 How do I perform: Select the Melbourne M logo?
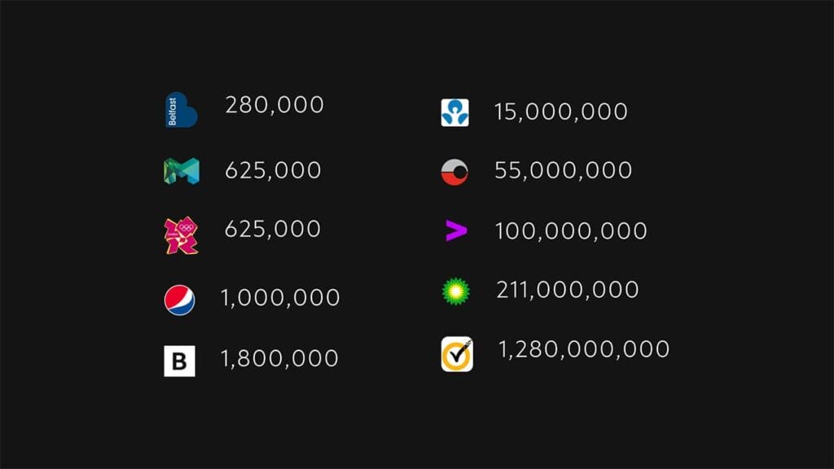[x=182, y=171]
